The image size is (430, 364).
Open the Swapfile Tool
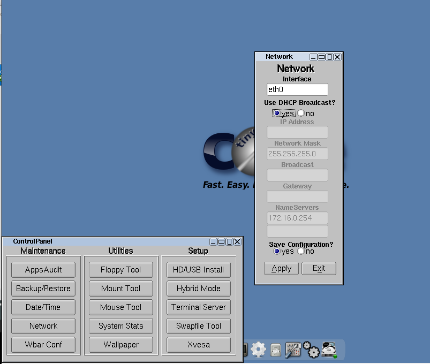[198, 326]
